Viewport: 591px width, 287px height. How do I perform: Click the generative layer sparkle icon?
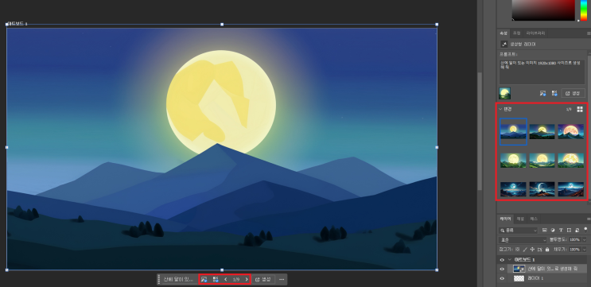point(504,44)
